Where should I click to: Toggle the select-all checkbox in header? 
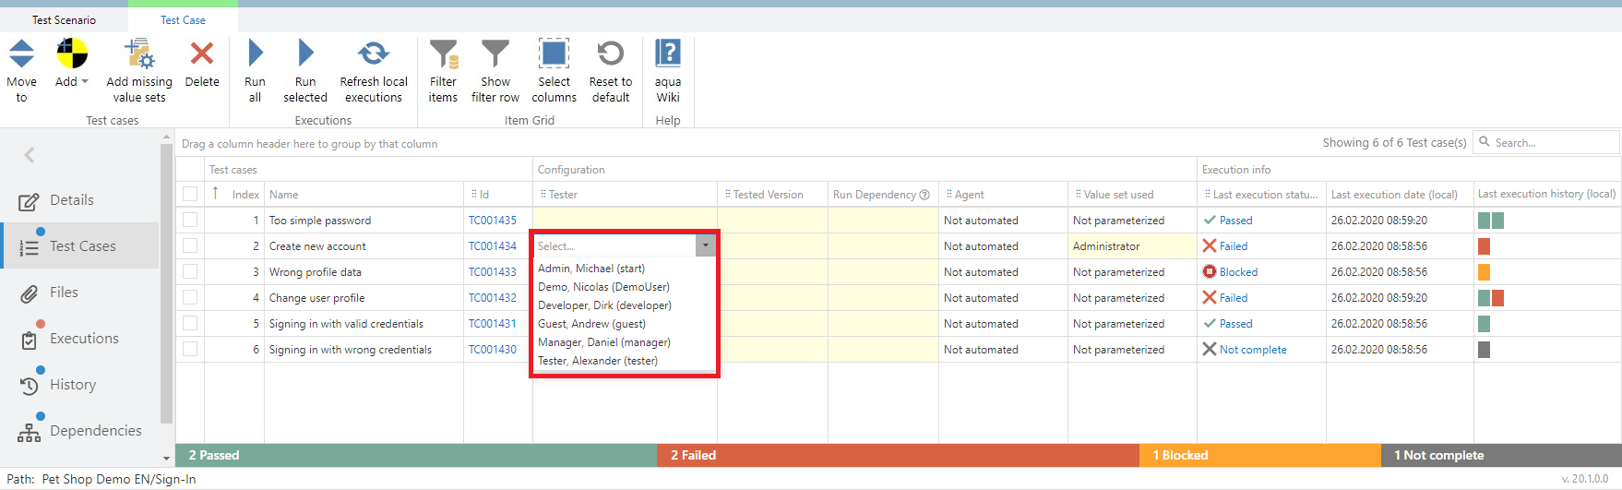[x=190, y=194]
